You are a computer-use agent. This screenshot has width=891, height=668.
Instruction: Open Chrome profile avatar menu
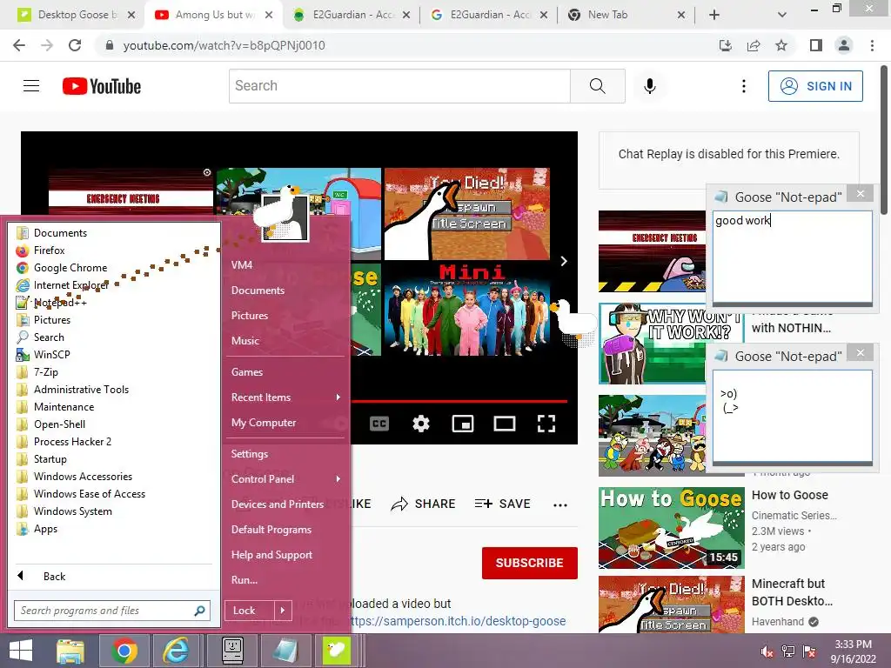[844, 45]
